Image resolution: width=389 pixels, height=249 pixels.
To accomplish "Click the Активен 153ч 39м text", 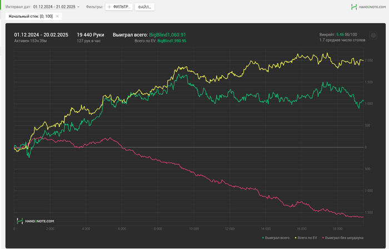I will point(30,41).
